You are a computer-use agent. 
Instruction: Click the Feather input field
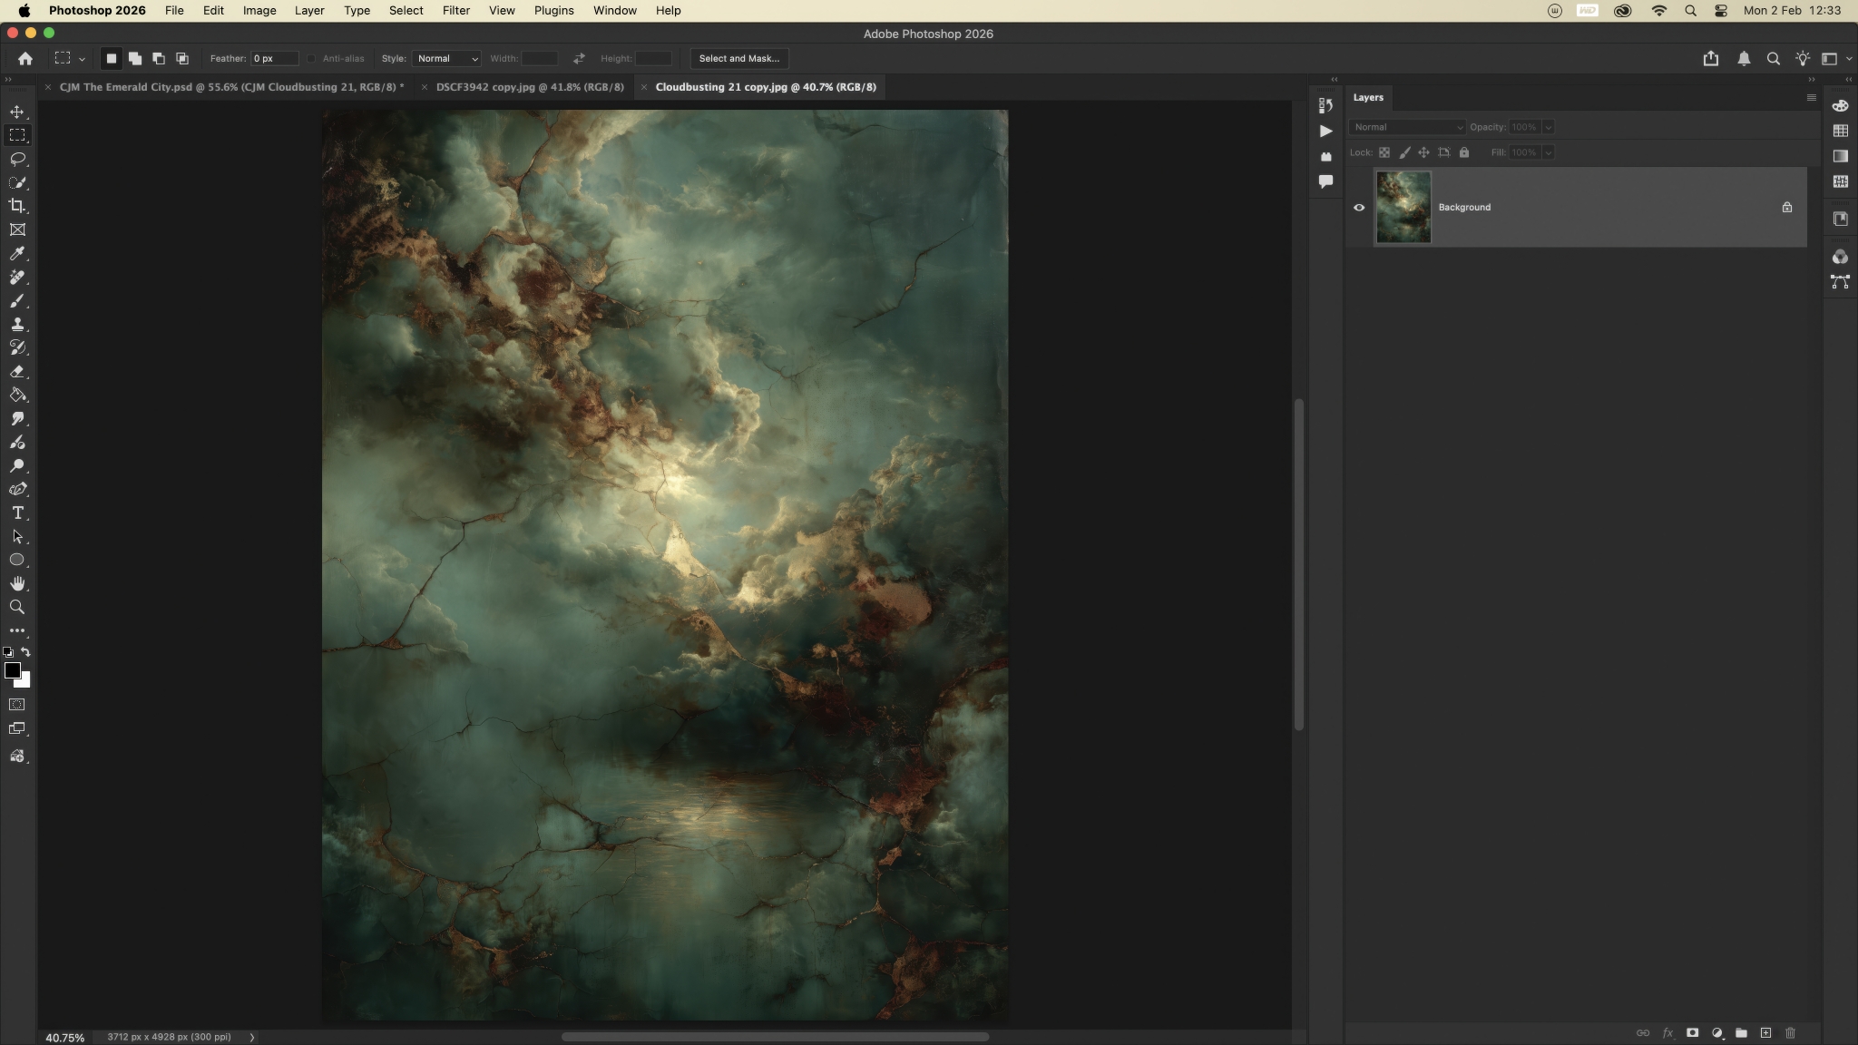coord(274,58)
